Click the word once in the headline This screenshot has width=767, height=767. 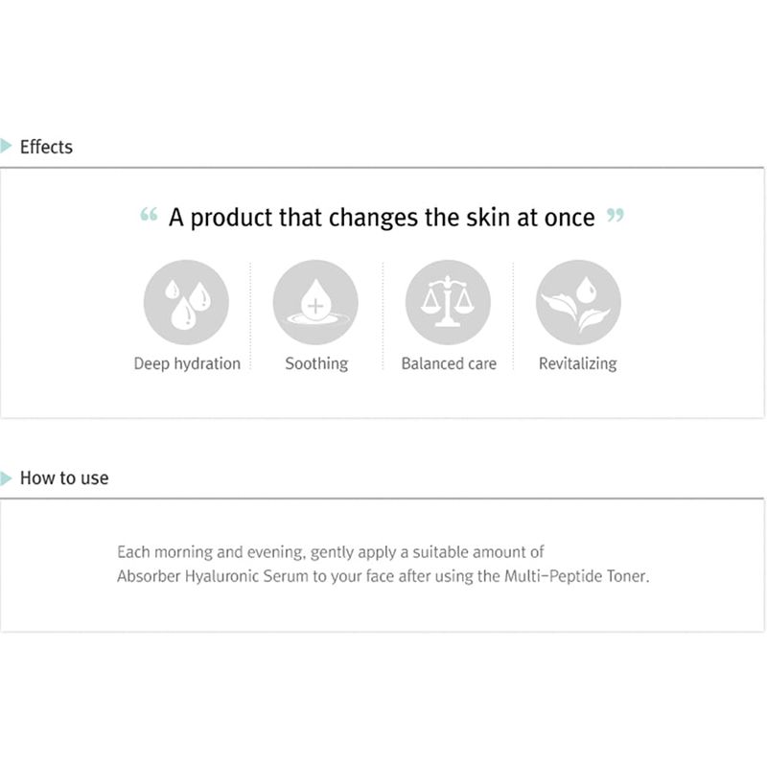click(569, 219)
